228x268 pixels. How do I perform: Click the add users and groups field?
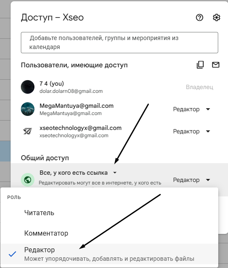[120, 42]
